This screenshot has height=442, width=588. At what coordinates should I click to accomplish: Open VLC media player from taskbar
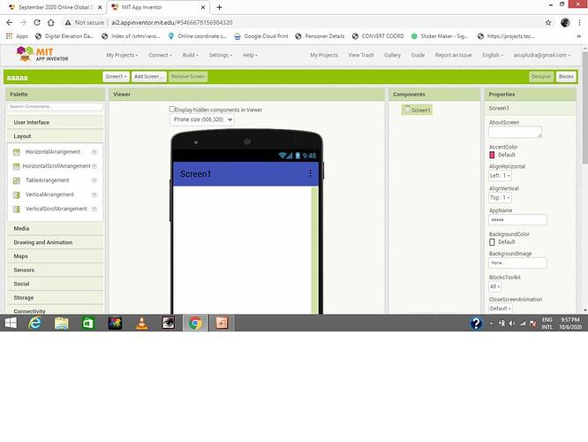point(142,323)
